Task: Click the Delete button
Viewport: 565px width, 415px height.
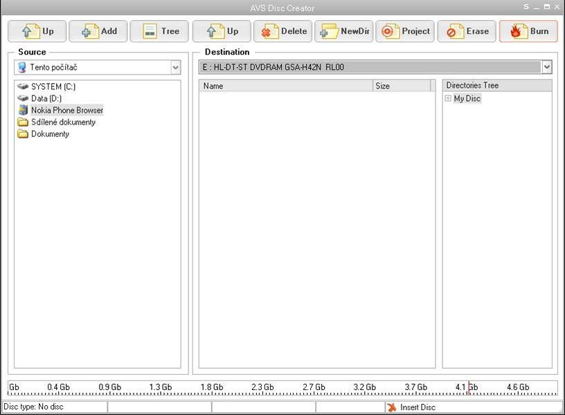Action: point(283,31)
